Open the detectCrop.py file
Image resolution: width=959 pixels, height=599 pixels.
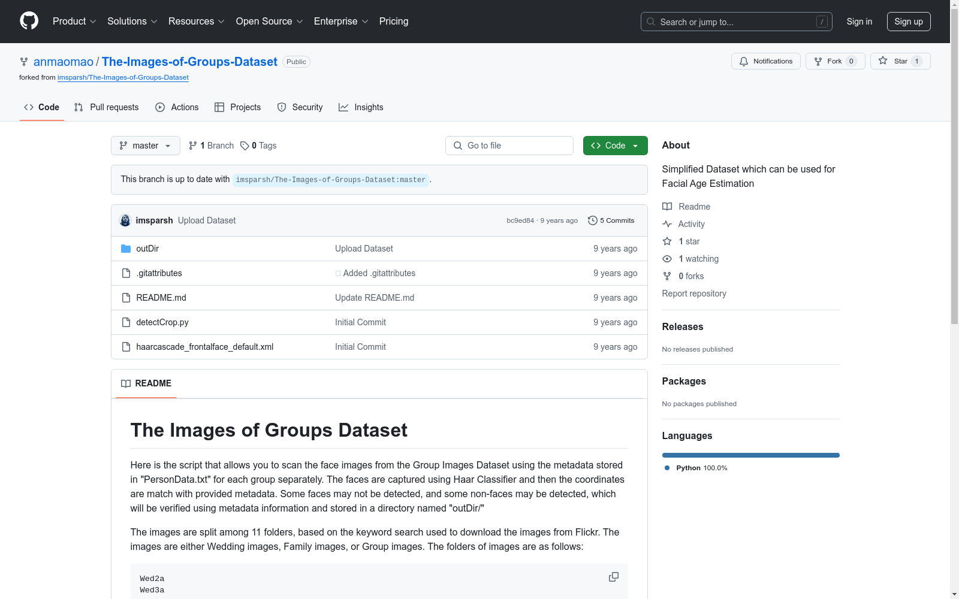pyautogui.click(x=162, y=322)
